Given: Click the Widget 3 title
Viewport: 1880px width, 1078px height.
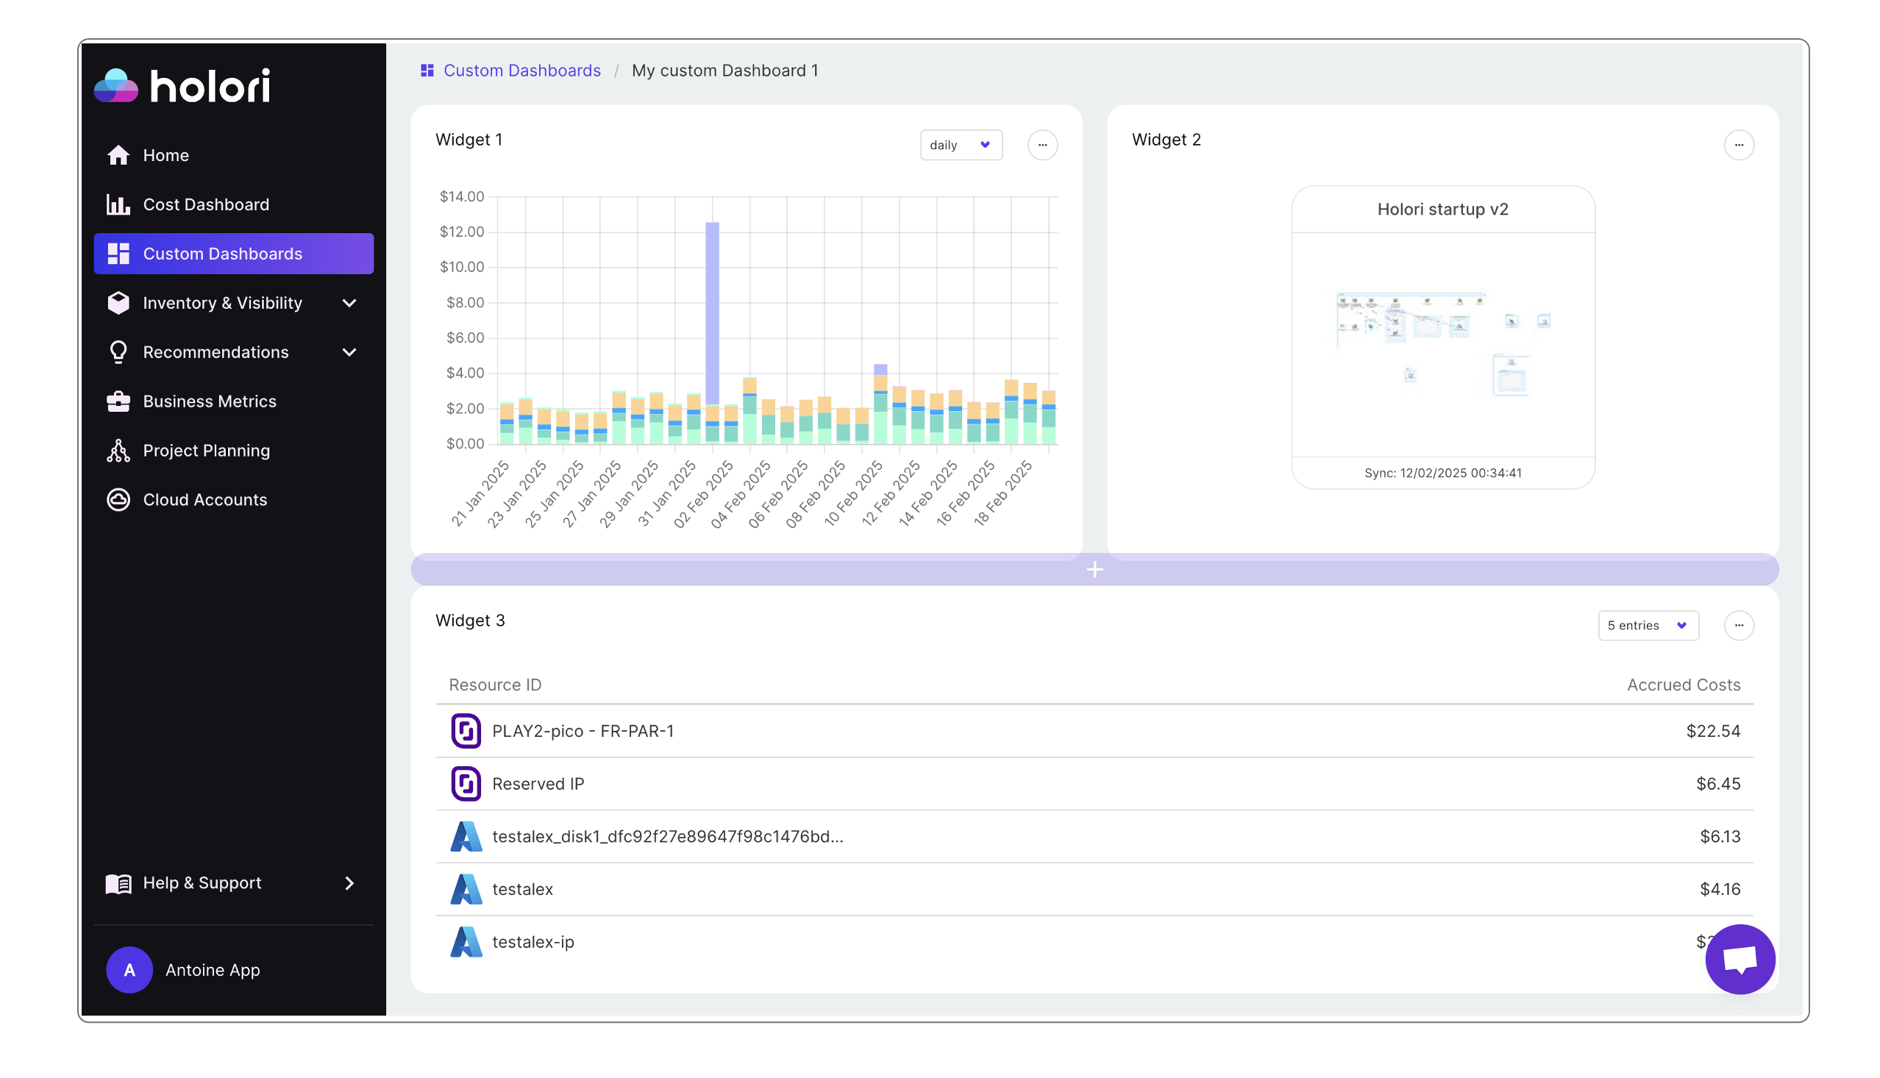Looking at the screenshot, I should point(470,621).
